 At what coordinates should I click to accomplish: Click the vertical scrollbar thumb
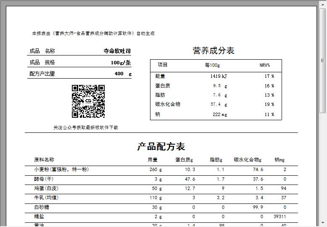(322, 61)
